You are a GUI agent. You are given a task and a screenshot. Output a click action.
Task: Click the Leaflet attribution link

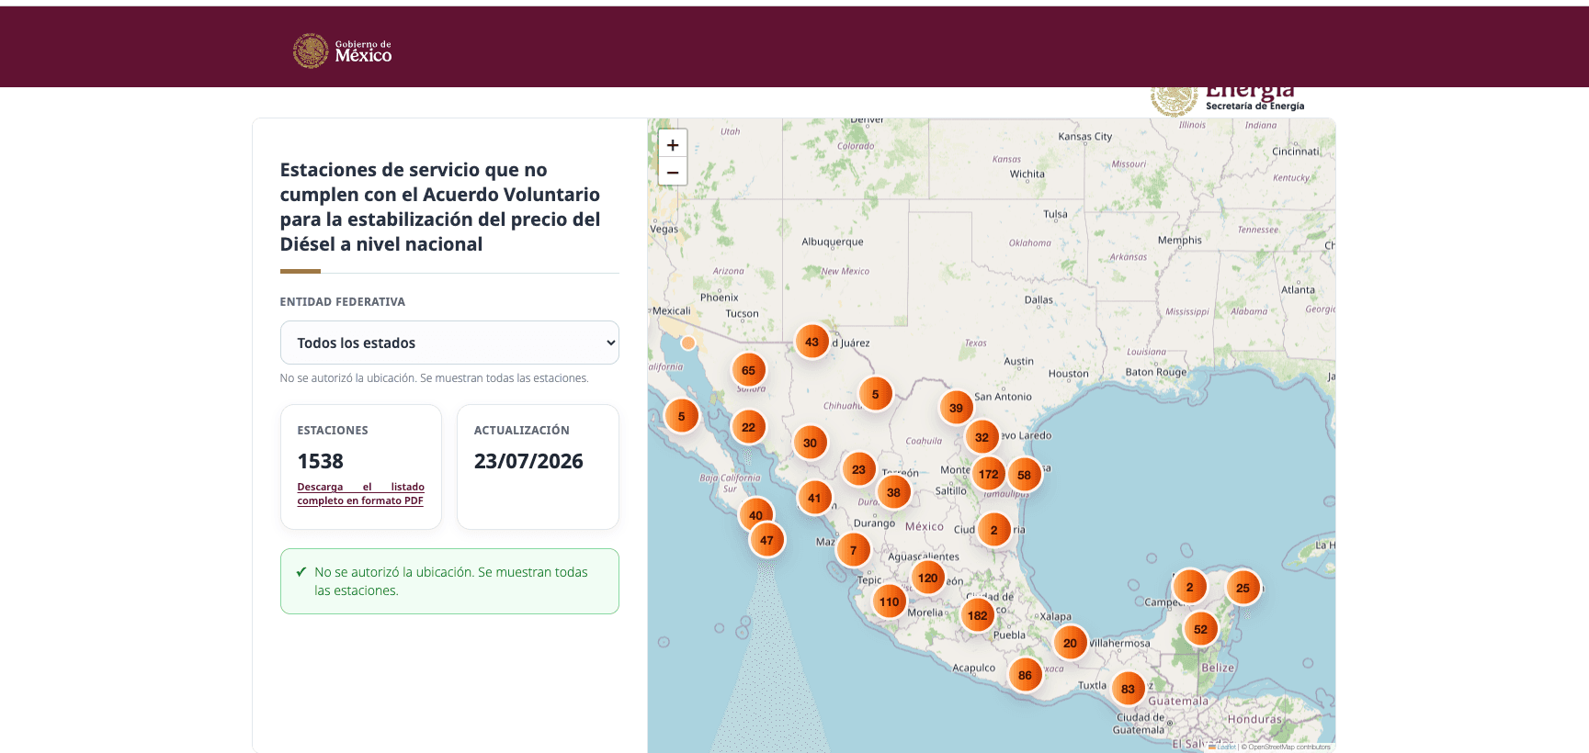1223,747
